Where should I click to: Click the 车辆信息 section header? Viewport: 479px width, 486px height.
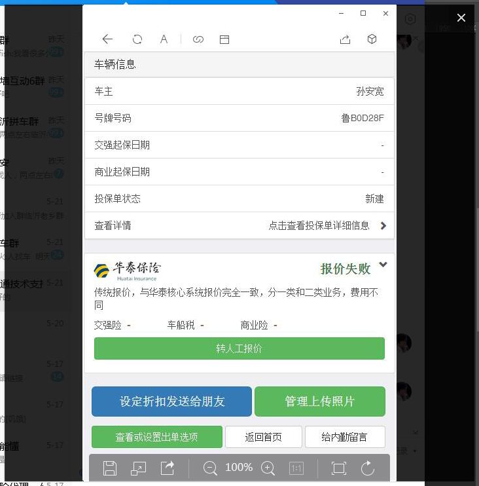coord(239,64)
